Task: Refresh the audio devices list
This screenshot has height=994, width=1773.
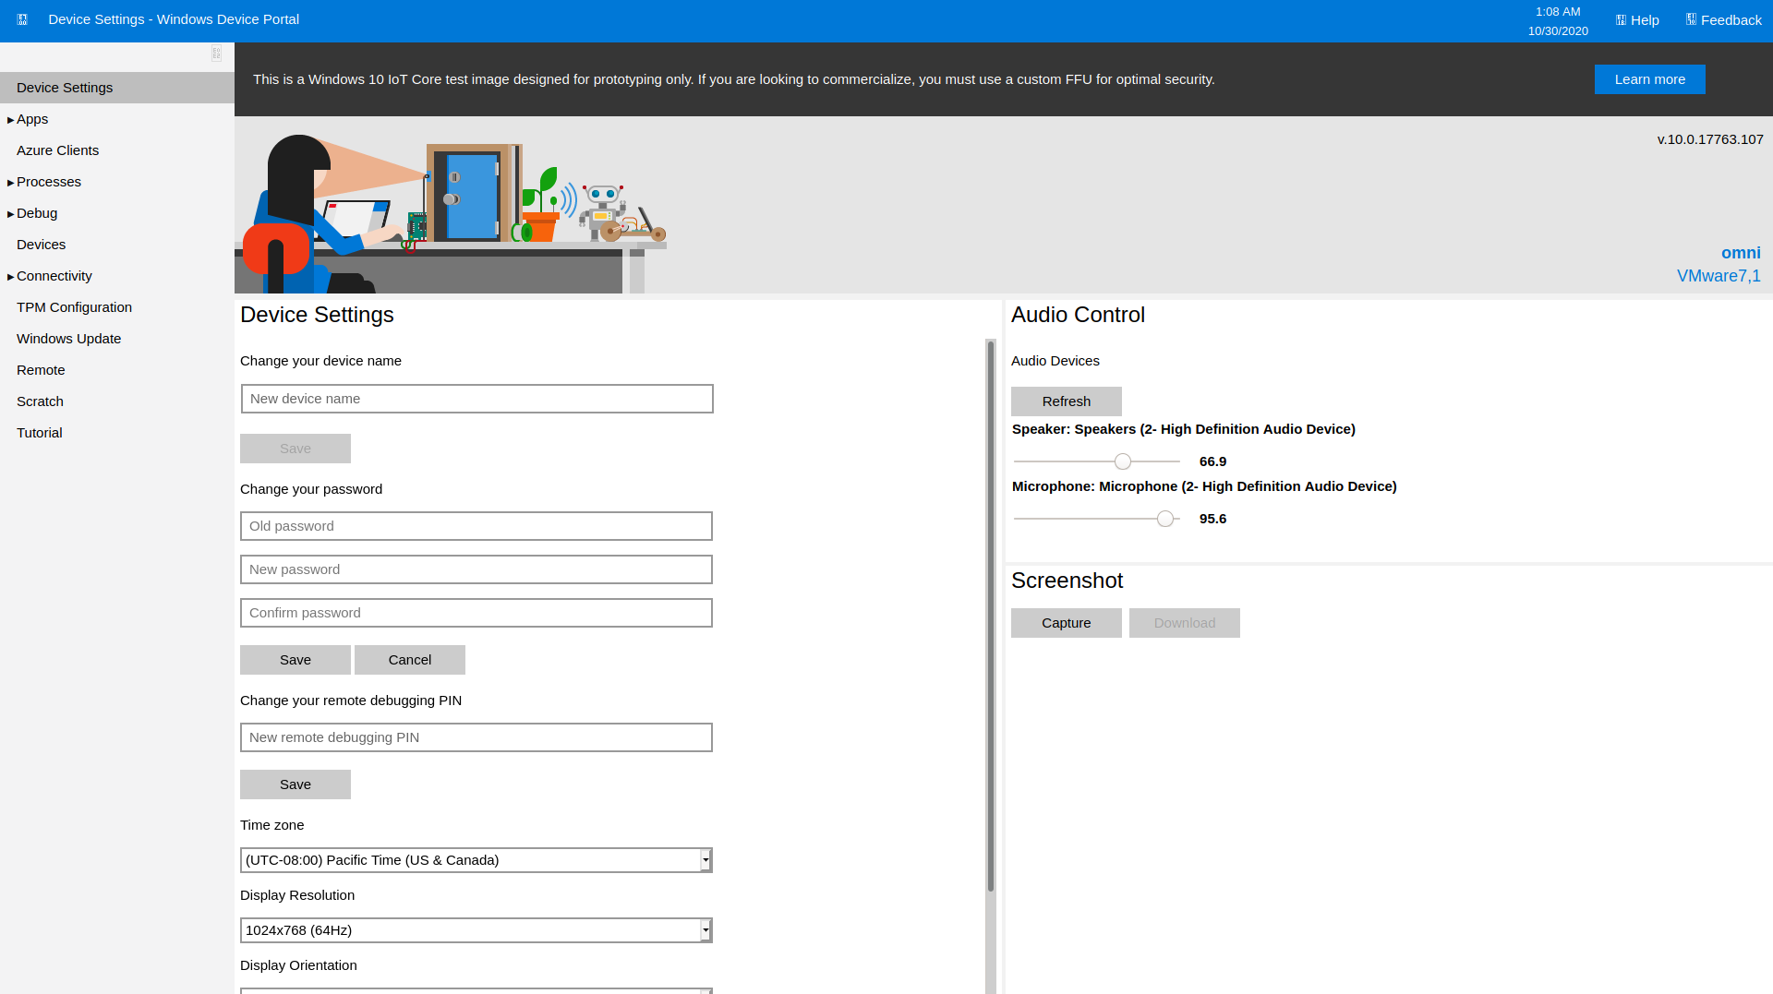Action: [x=1066, y=401]
